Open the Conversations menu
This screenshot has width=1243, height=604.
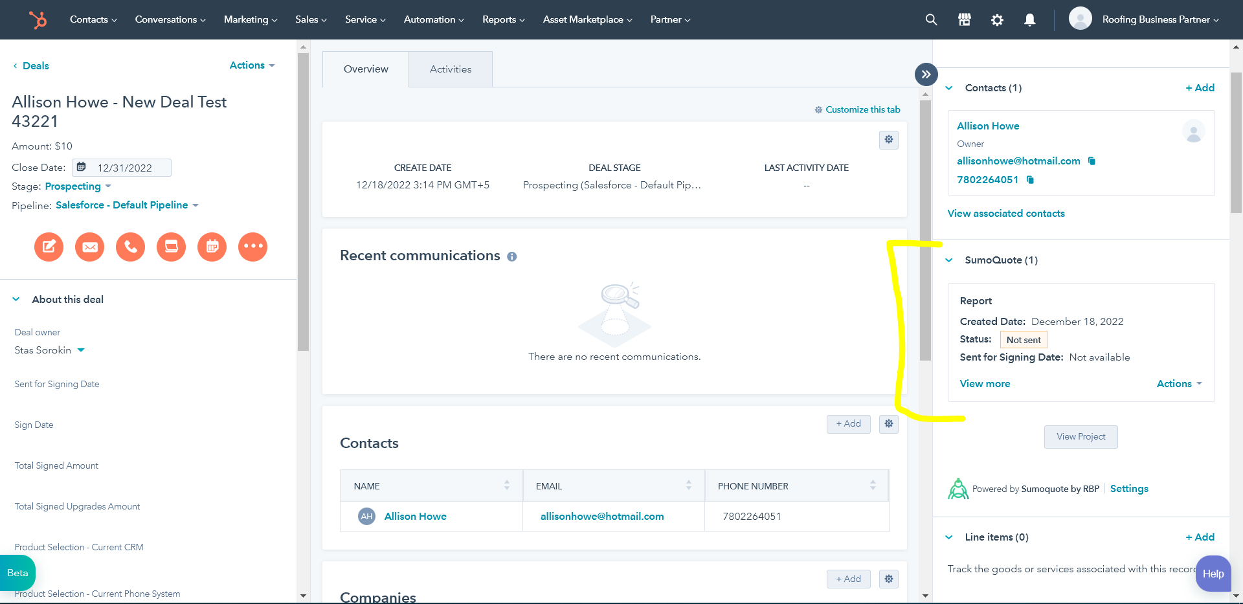point(170,20)
